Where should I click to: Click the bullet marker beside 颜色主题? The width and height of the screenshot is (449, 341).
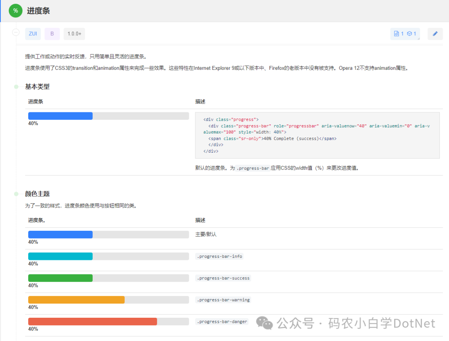(x=16, y=194)
